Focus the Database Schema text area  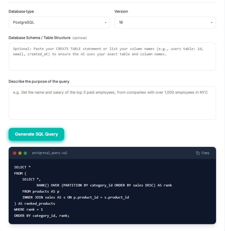pos(112,57)
